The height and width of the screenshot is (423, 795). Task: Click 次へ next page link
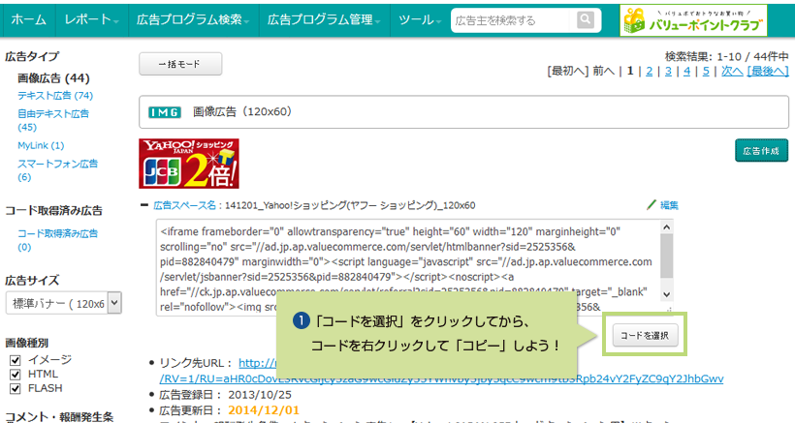(x=732, y=72)
